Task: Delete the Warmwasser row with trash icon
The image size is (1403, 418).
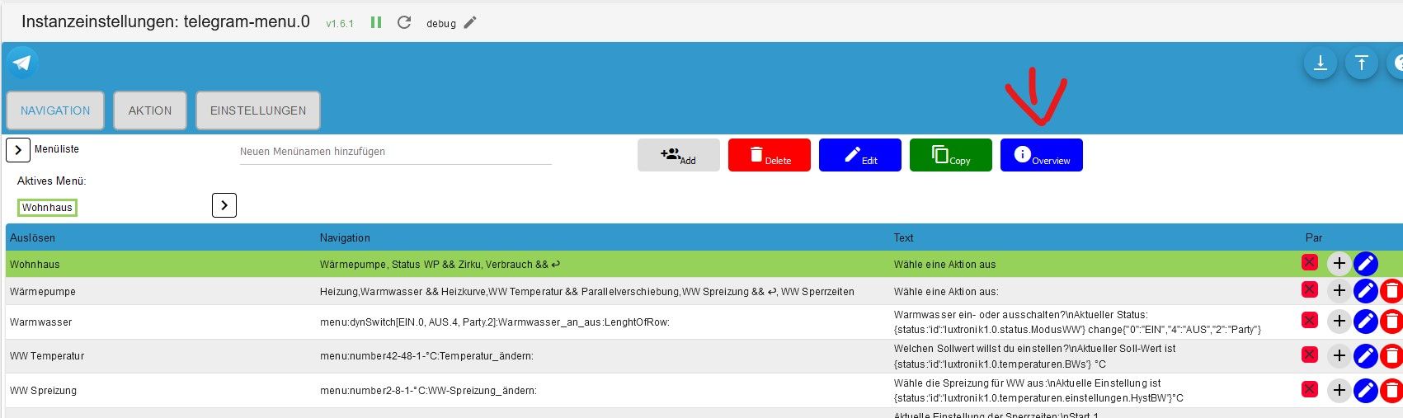Action: tap(1391, 322)
